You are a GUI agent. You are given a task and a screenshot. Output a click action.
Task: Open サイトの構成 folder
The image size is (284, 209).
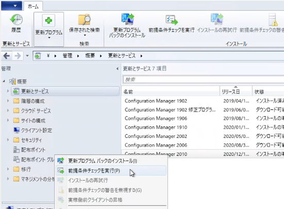tap(29, 120)
